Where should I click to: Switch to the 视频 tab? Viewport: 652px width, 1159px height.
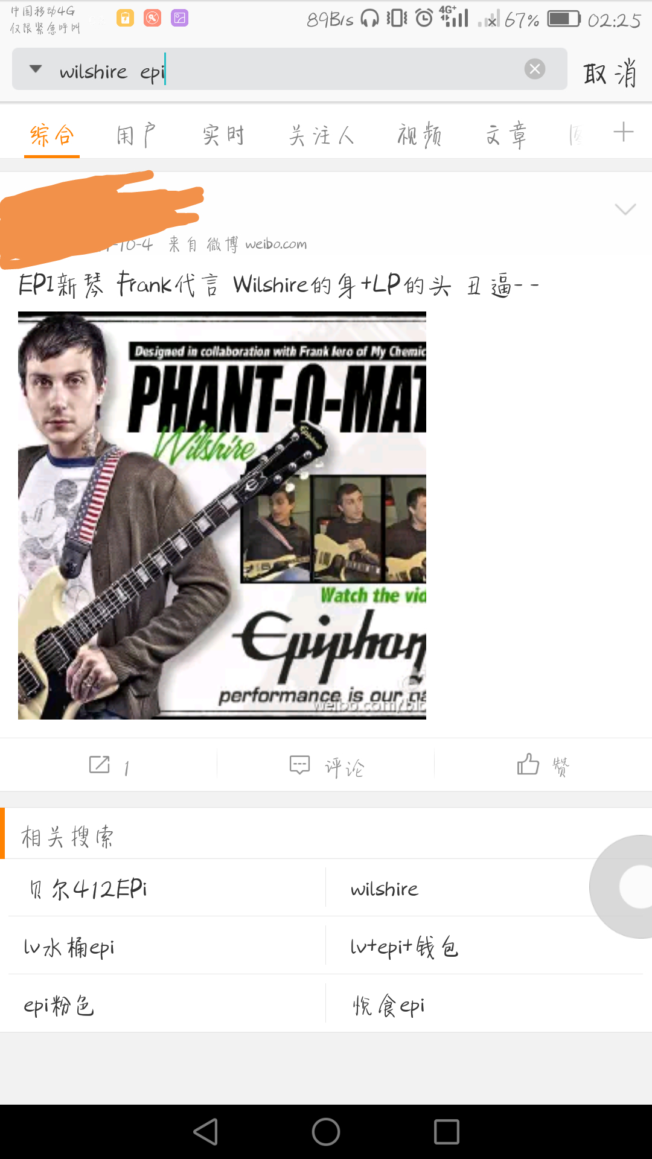(x=420, y=135)
